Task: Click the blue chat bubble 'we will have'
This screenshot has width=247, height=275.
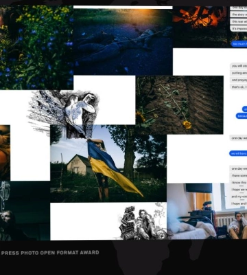Action: coord(238,153)
